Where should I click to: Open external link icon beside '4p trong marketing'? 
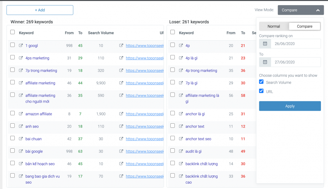coord(181,70)
